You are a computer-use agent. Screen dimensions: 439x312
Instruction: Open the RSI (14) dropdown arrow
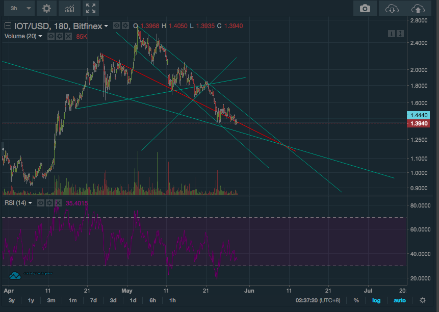click(x=30, y=203)
